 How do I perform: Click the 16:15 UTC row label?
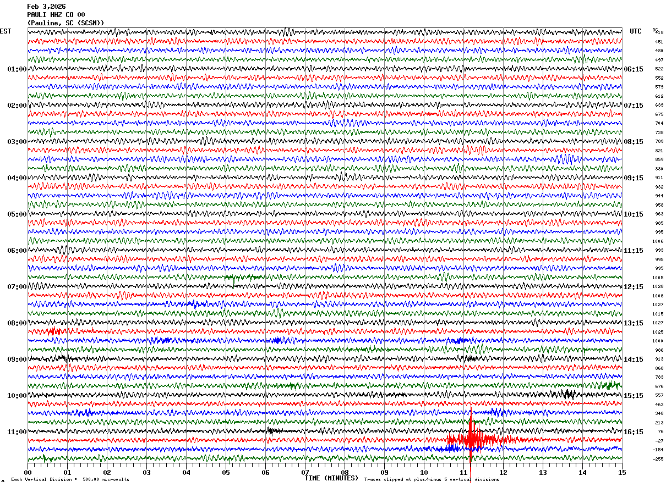634,432
